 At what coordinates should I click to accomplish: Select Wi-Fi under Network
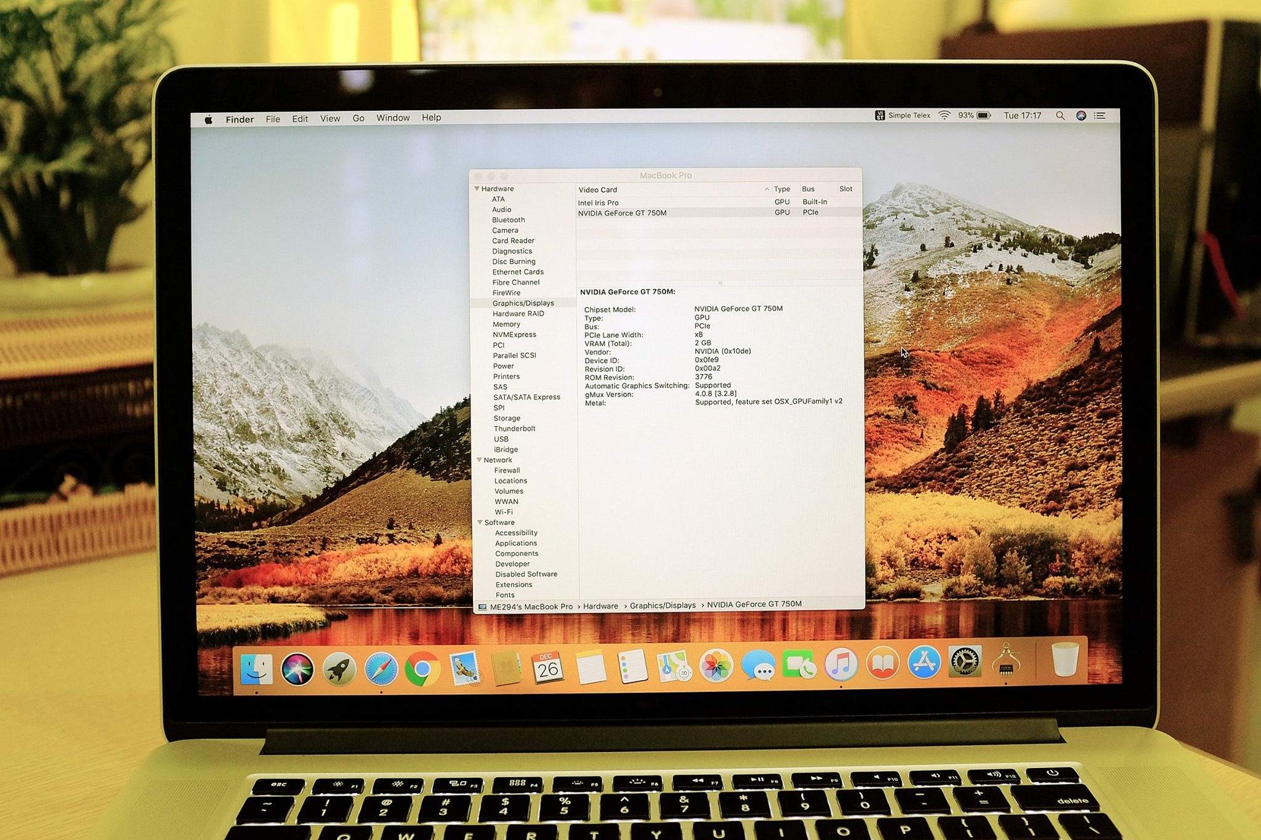click(x=504, y=511)
